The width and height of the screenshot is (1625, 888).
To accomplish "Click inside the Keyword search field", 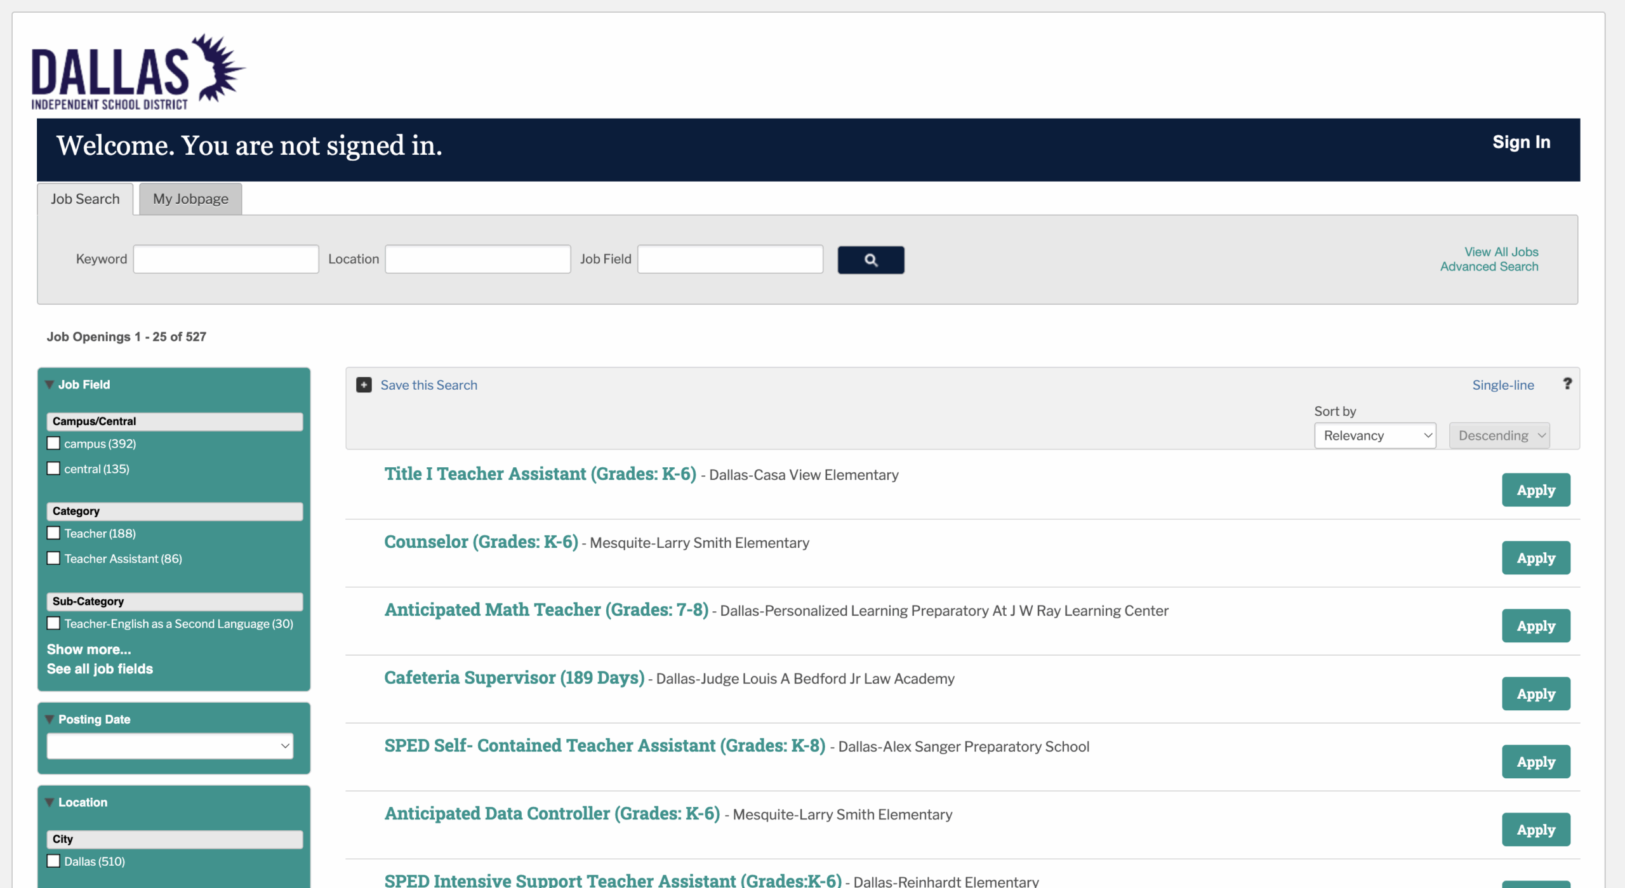I will pyautogui.click(x=225, y=258).
